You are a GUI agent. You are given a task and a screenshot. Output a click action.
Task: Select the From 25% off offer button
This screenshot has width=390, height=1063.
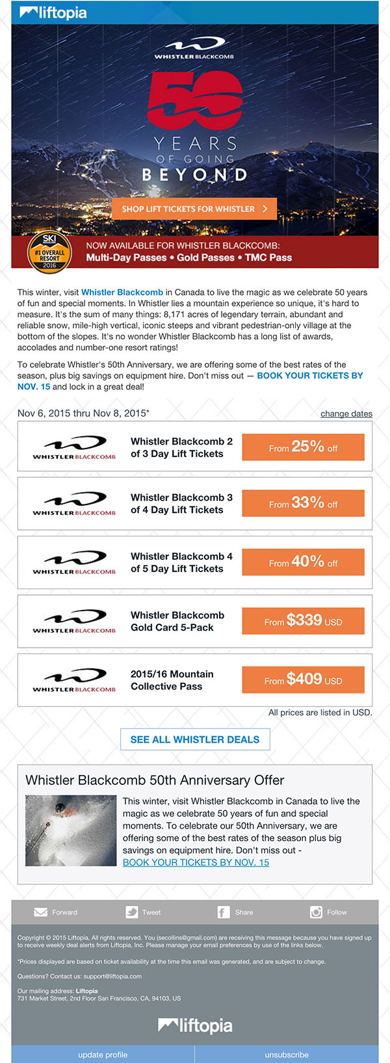[x=303, y=447]
